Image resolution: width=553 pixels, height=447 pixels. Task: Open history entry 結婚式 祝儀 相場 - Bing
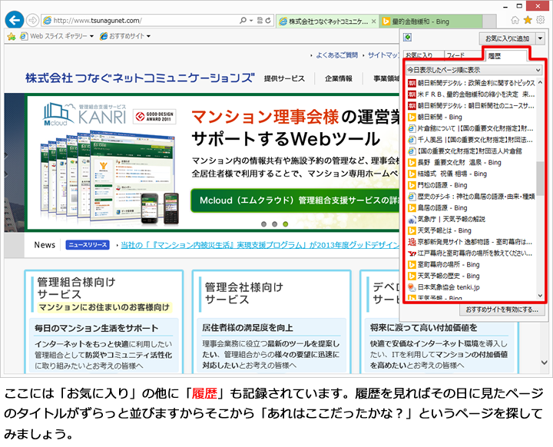447,174
